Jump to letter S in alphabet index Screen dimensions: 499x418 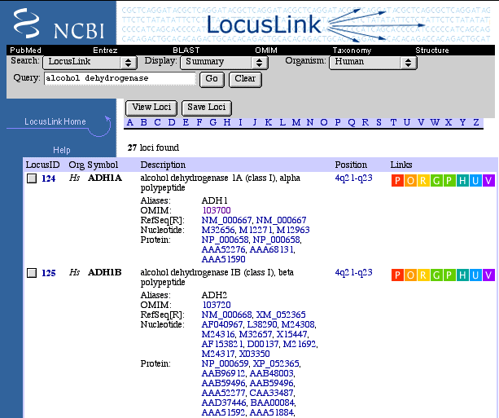(379, 122)
